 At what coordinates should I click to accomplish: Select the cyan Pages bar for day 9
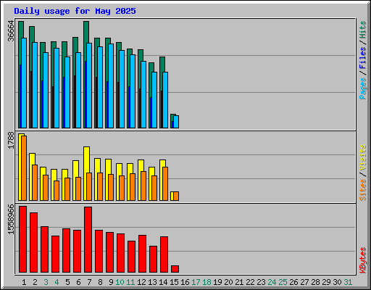(111, 86)
